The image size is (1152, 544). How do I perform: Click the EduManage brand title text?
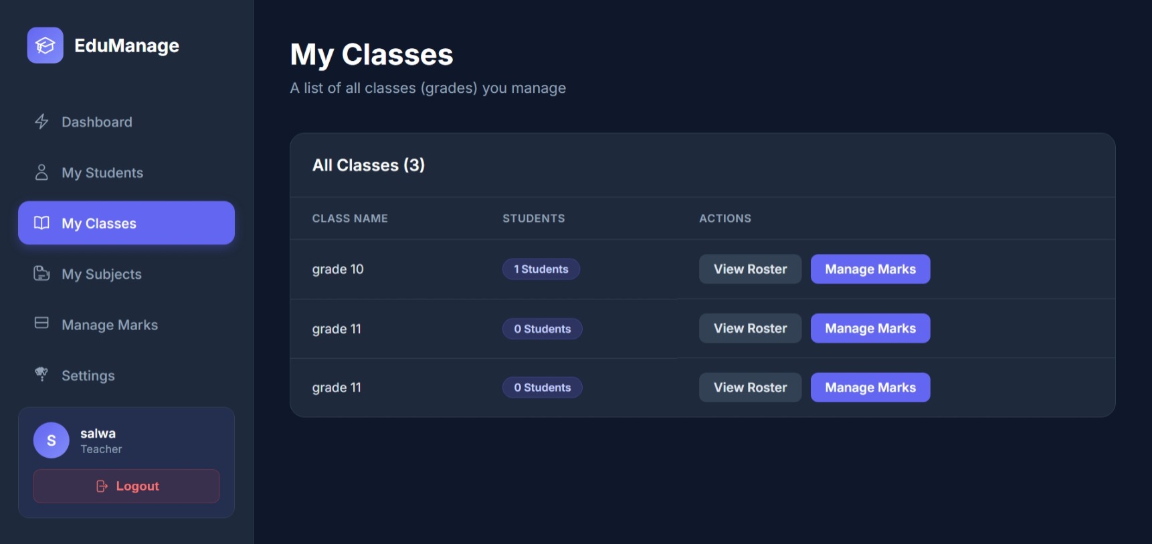126,45
